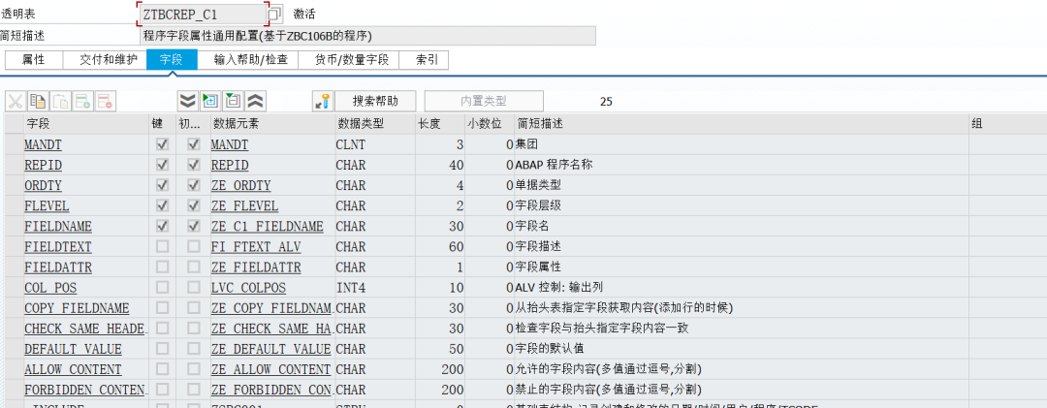Click the INT4 data type cell
This screenshot has height=408, width=1047.
click(x=374, y=289)
